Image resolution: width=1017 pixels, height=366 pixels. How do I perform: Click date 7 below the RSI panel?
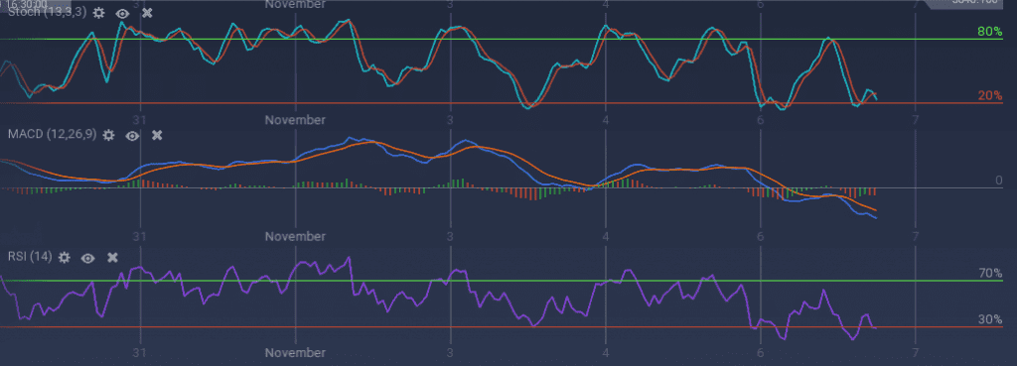tap(915, 352)
